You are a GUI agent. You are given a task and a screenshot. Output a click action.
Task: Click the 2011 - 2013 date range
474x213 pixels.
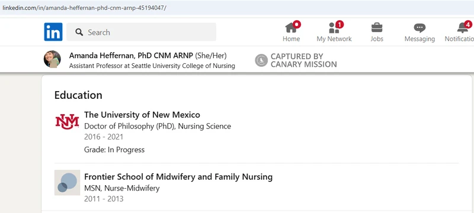click(104, 199)
